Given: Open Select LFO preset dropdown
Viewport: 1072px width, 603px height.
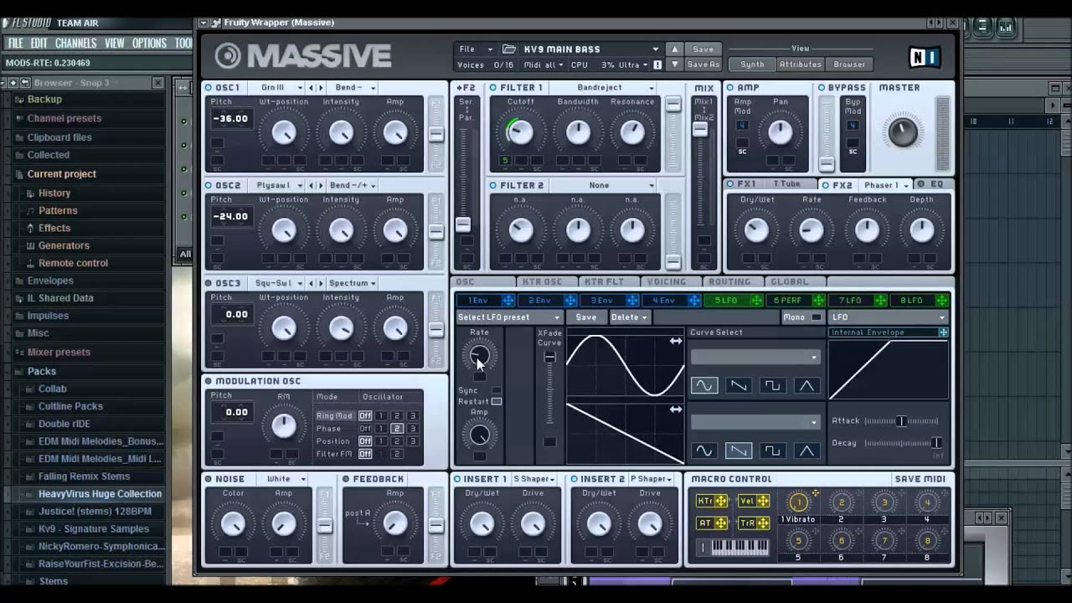Looking at the screenshot, I should click(x=508, y=317).
